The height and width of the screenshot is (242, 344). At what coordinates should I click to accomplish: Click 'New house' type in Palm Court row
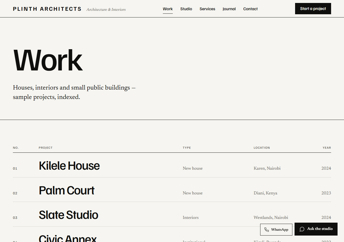[x=193, y=193]
